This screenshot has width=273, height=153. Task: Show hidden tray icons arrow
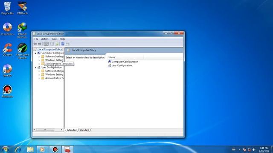pyautogui.click(x=239, y=150)
